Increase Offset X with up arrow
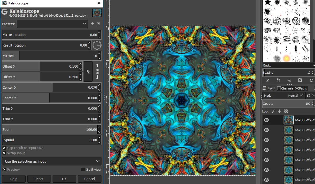Screen dimensions: 315x184 (81, 64)
